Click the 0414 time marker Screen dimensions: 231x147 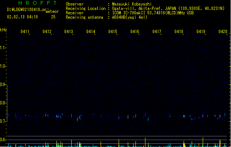[91, 32]
